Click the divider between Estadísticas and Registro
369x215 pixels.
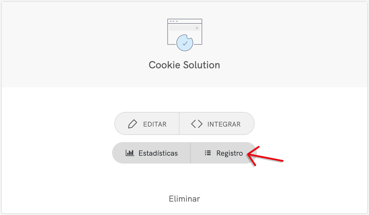[x=190, y=153]
